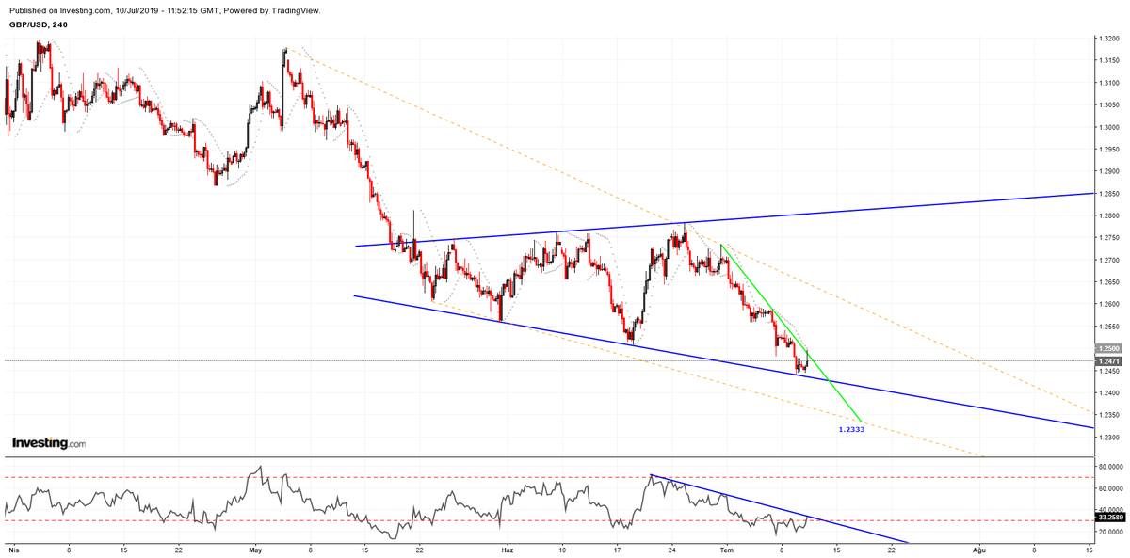
Task: Click the 1.2650 price axis label
Action: point(1109,282)
